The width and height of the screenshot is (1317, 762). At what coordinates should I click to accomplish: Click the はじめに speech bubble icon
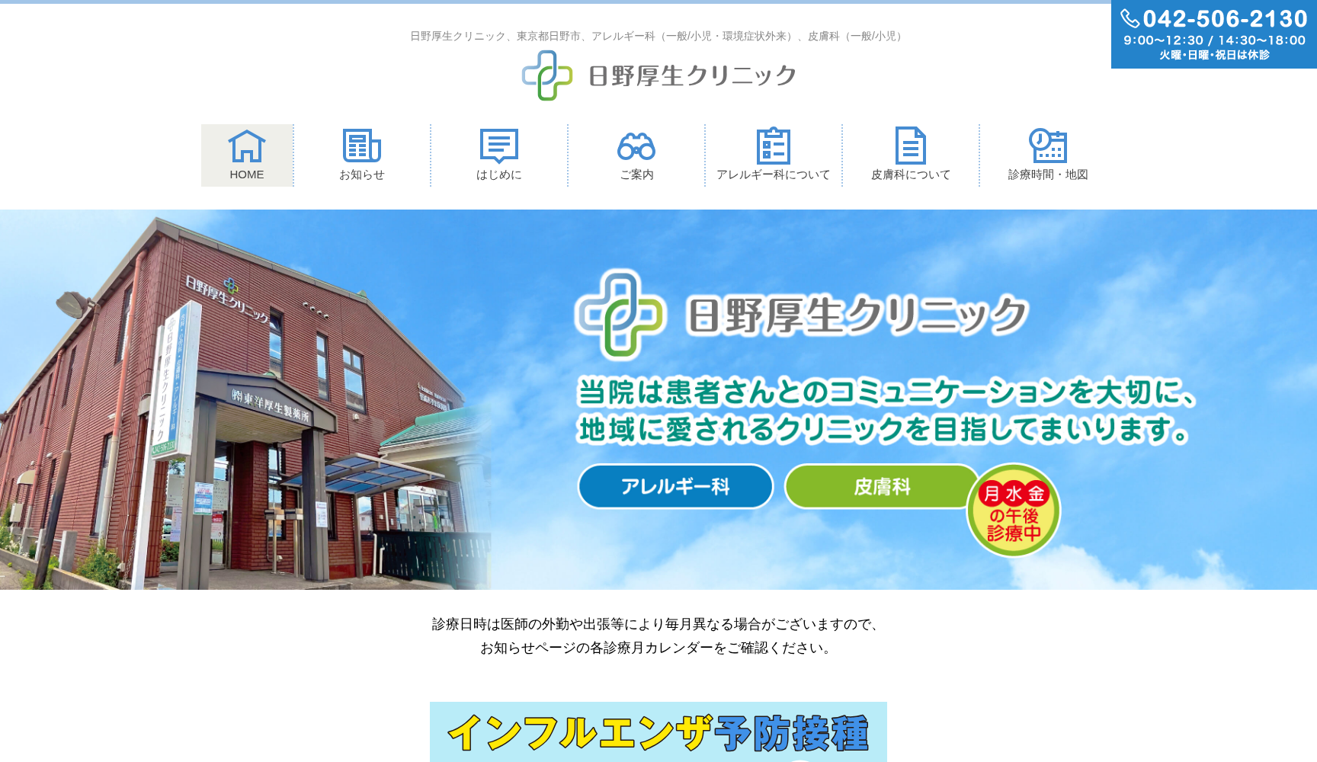[499, 146]
